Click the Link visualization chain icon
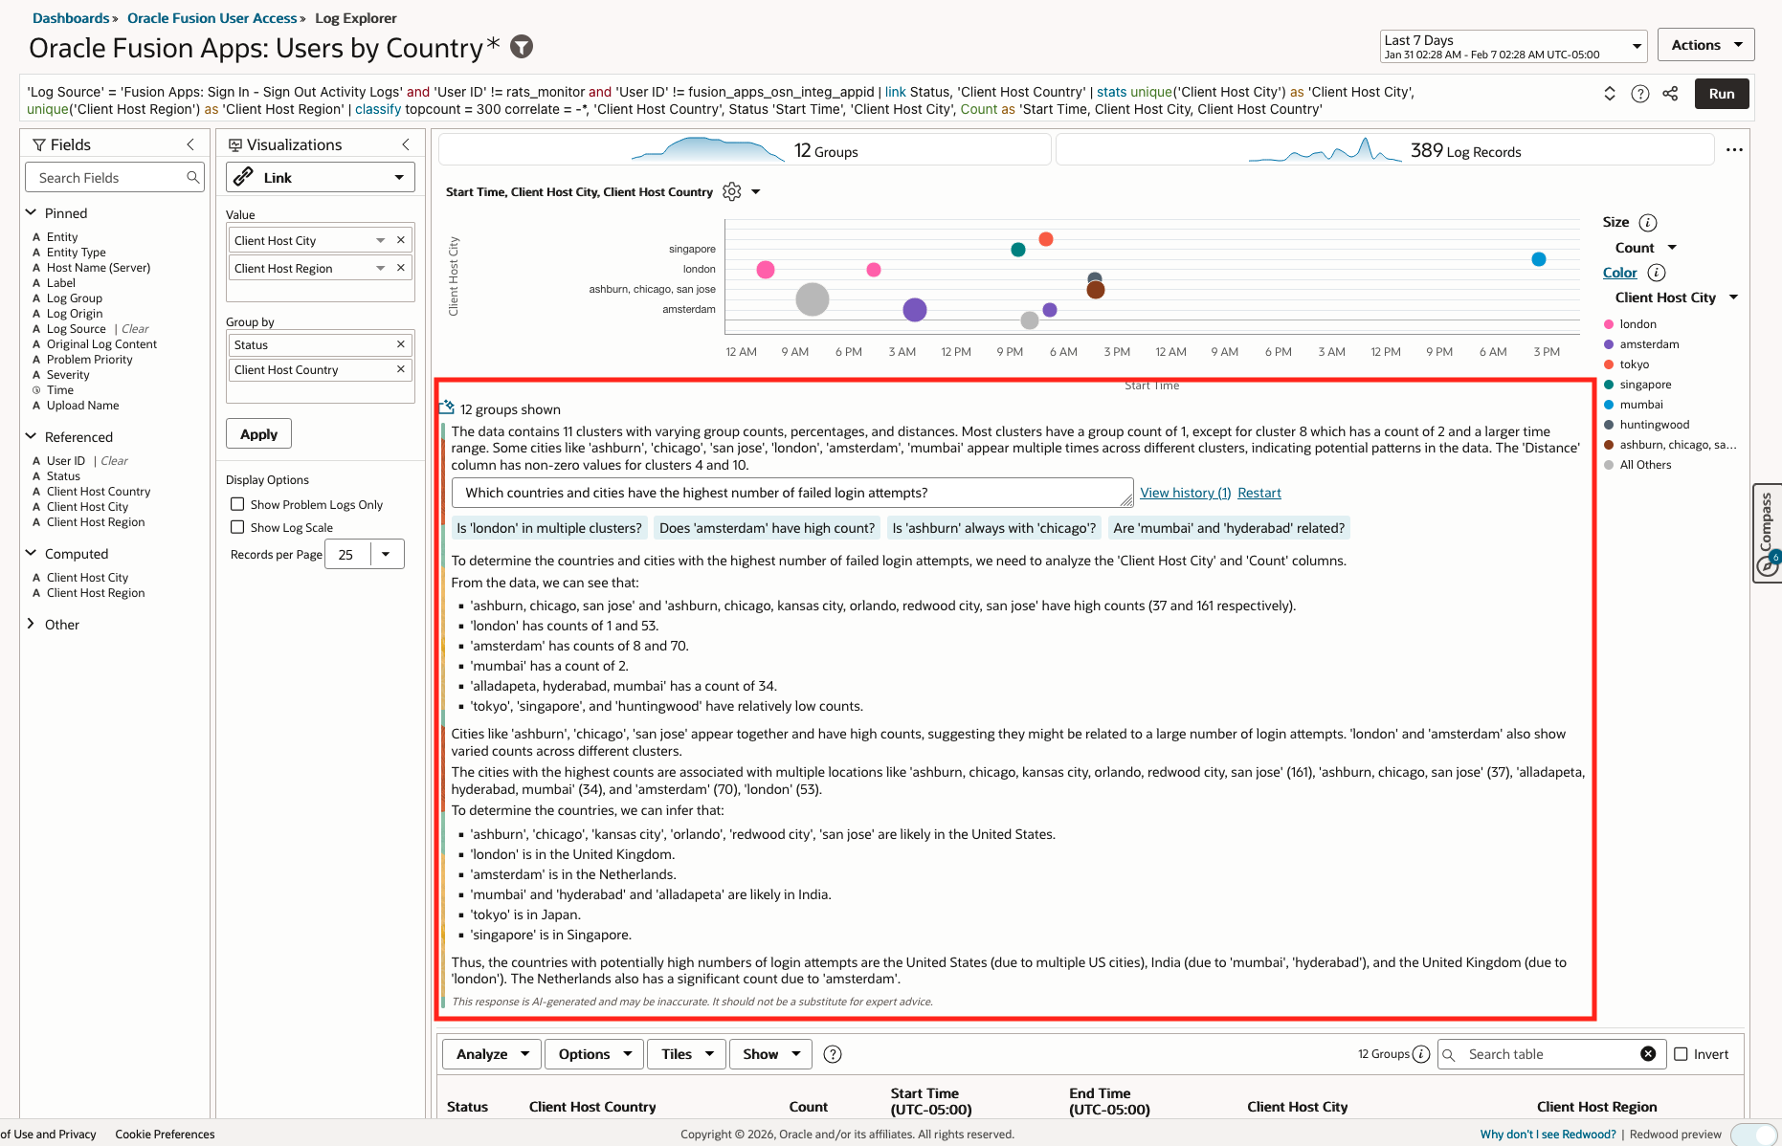This screenshot has width=1782, height=1146. (245, 177)
